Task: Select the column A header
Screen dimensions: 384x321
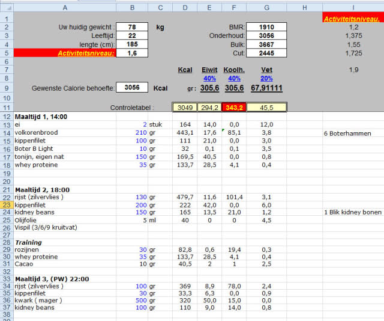Action: point(64,7)
